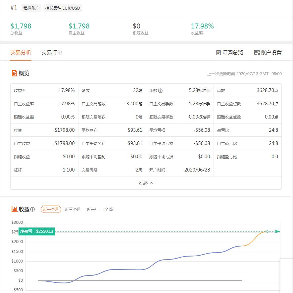The height and width of the screenshot is (293, 293).
Task: Click the -$56.08 value beside 平均亏损
Action: [202, 130]
